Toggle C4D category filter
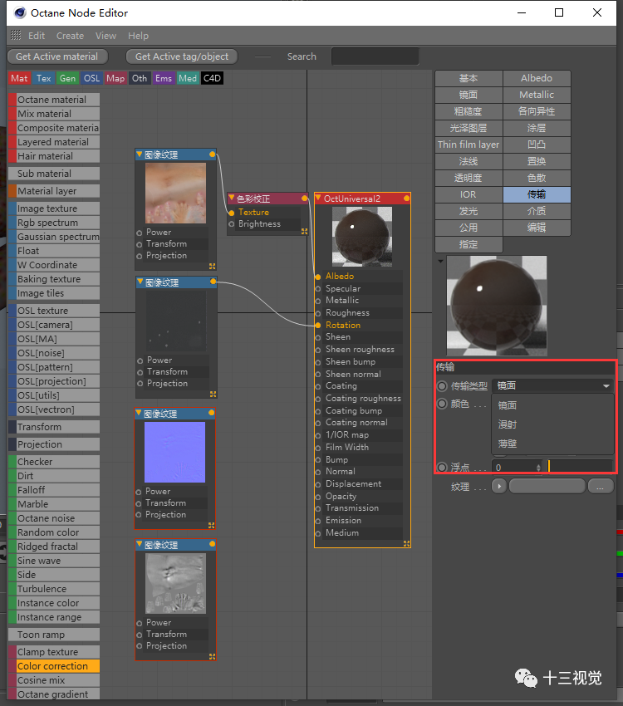The width and height of the screenshot is (623, 706). pos(212,78)
